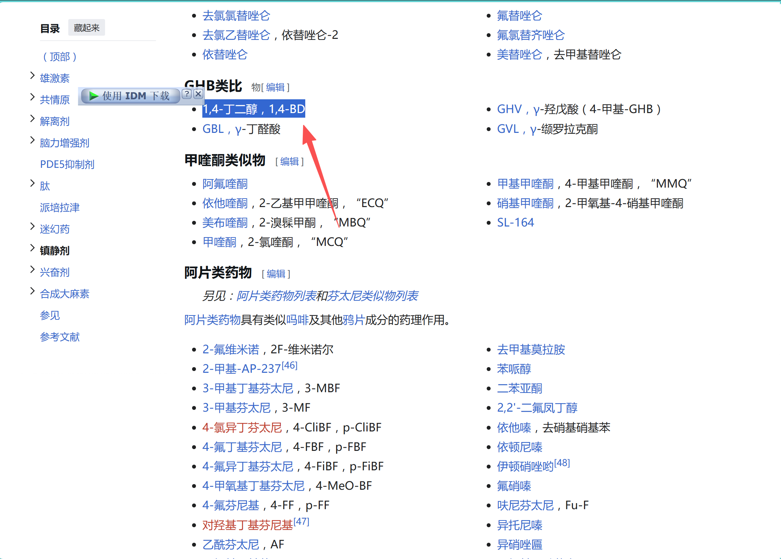This screenshot has width=781, height=559.
Task: Open the GBL link
Action: 213,129
